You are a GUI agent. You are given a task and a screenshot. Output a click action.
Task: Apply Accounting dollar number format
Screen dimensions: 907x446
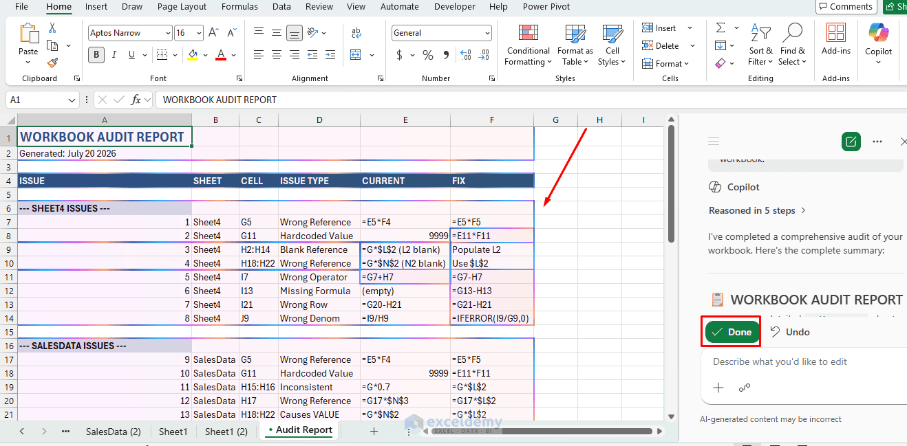(400, 55)
